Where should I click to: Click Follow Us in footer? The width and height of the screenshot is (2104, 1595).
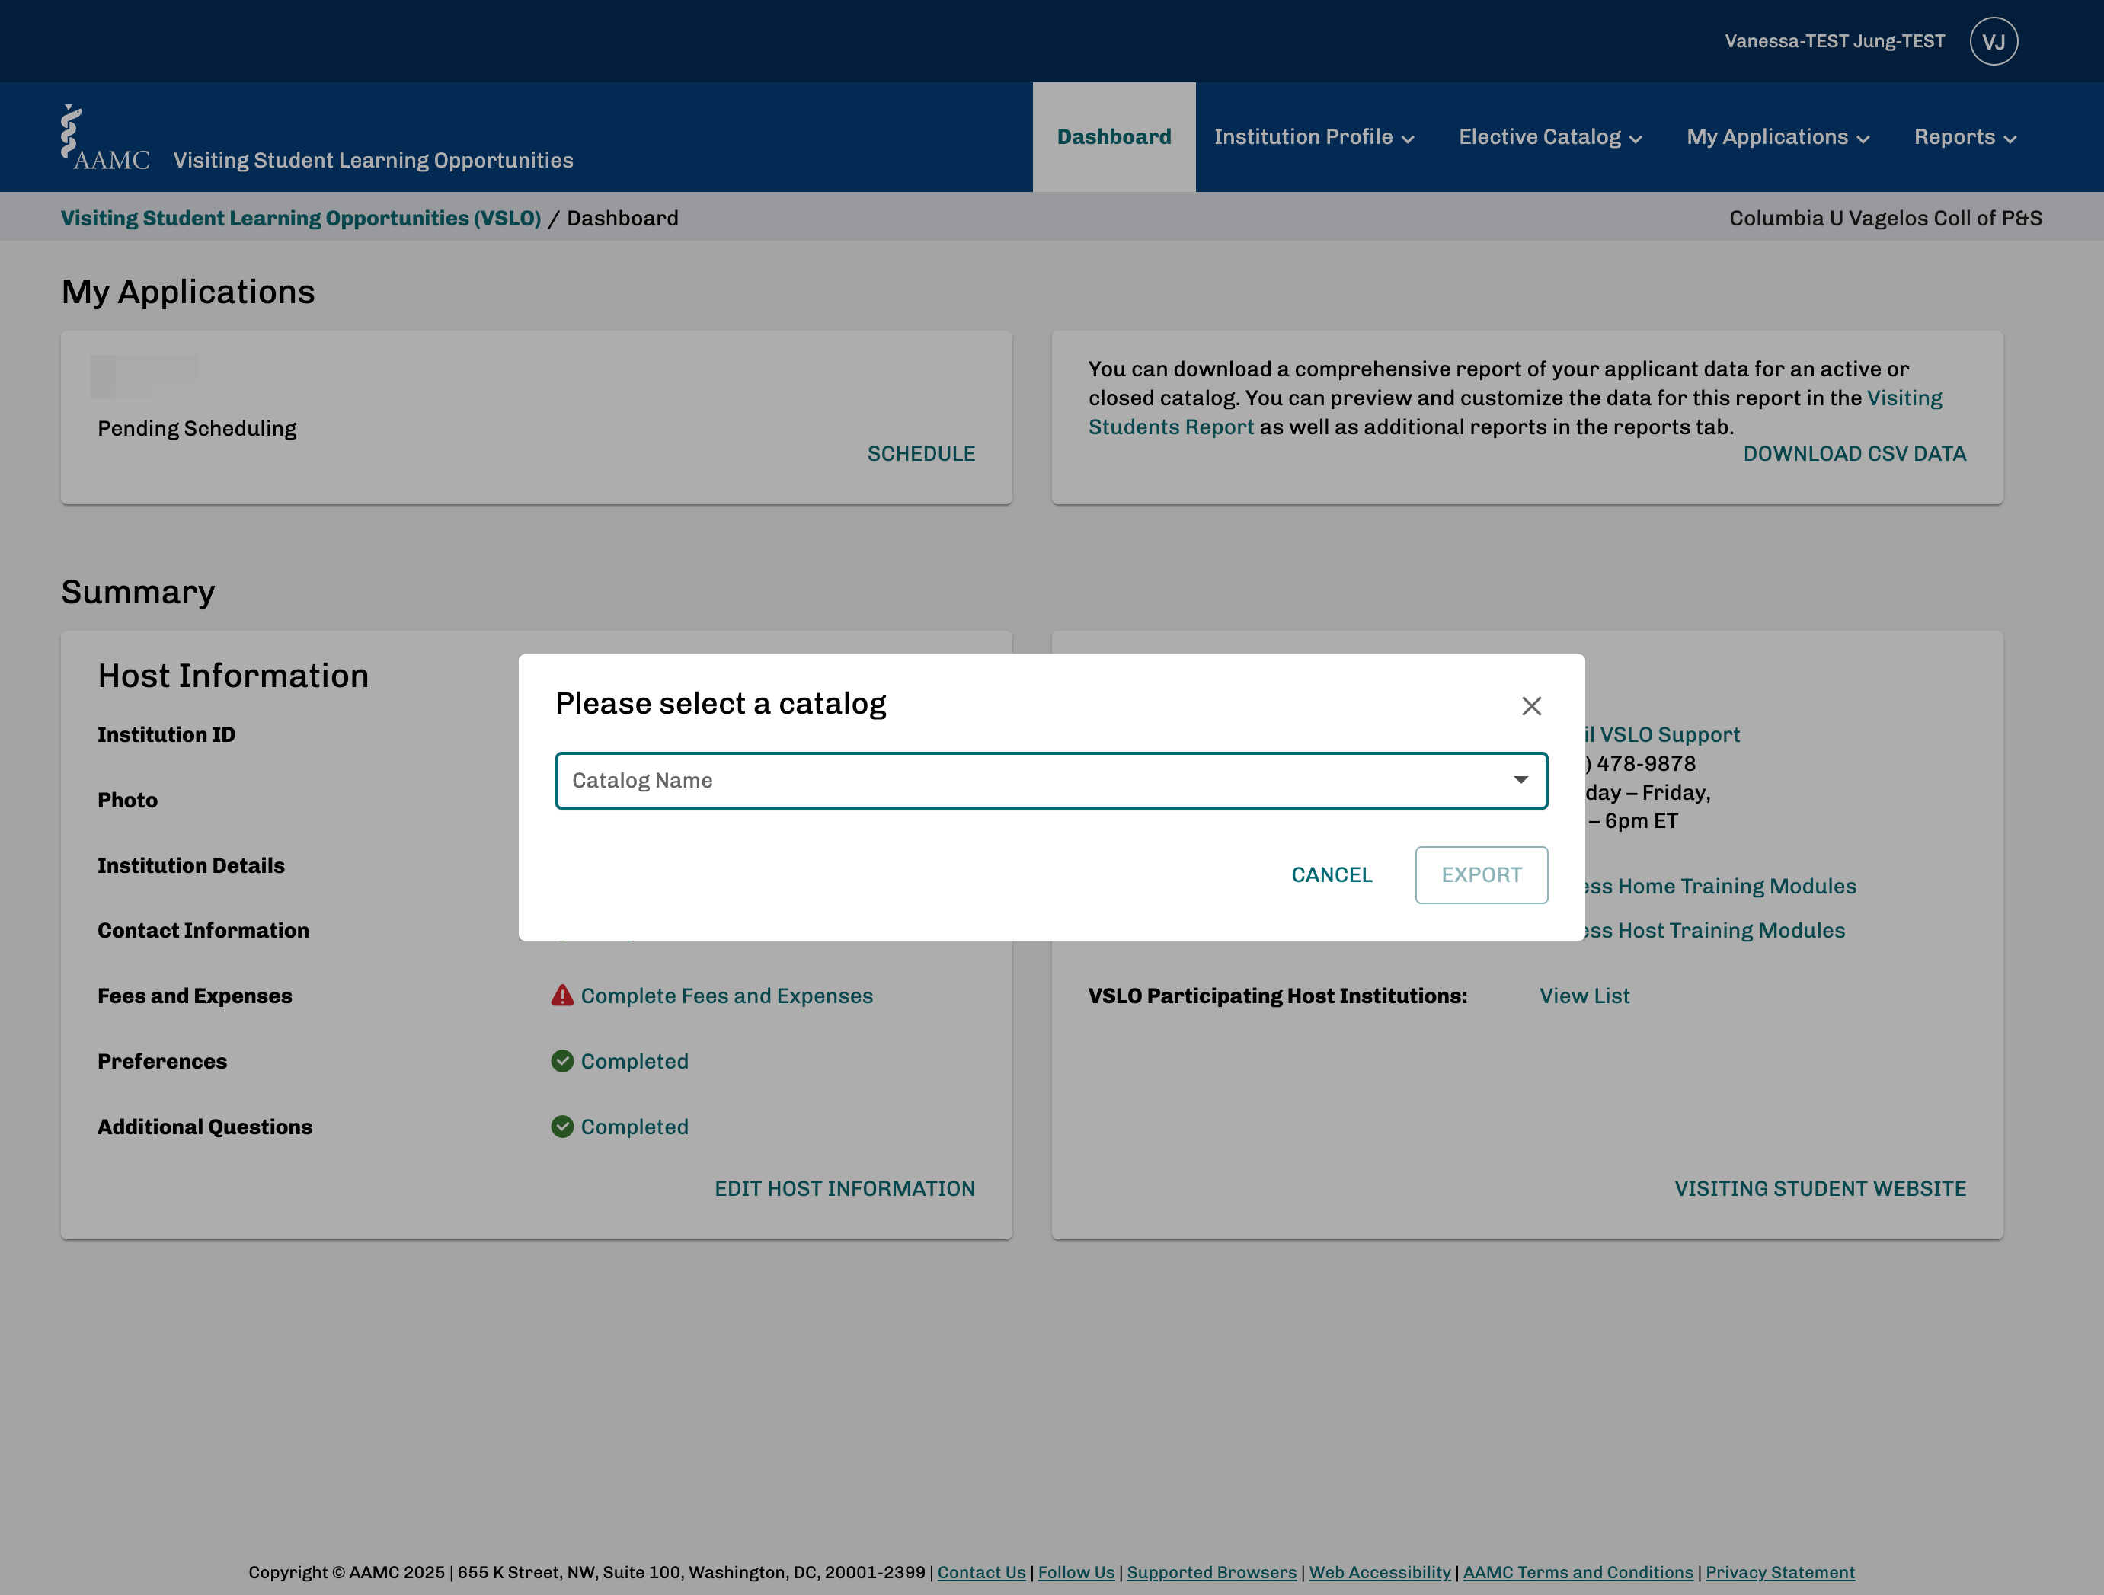coord(1076,1572)
